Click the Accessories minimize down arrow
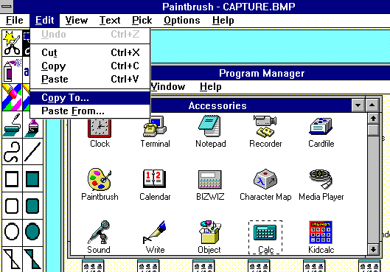Screen dimensions: 390x272 click(x=358, y=105)
